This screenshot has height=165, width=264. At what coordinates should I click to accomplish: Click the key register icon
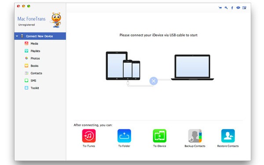[x=226, y=8]
